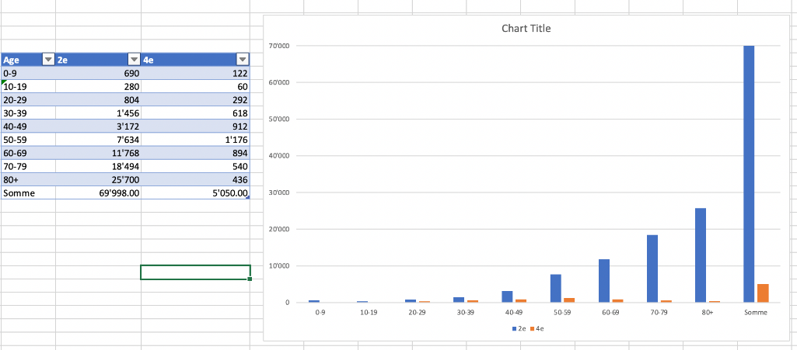Select the cell with value 25'700
797x350 pixels.
pyautogui.click(x=98, y=179)
